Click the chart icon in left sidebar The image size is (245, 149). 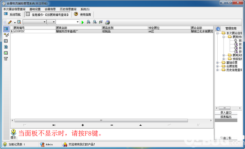tap(6, 53)
